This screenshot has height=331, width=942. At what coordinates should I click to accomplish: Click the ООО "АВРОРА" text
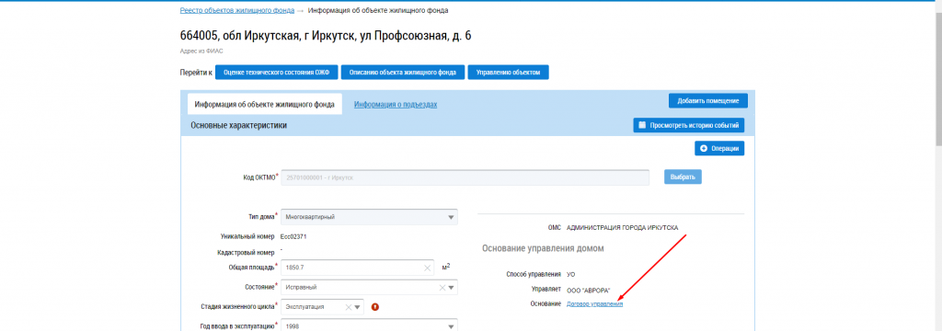click(588, 290)
